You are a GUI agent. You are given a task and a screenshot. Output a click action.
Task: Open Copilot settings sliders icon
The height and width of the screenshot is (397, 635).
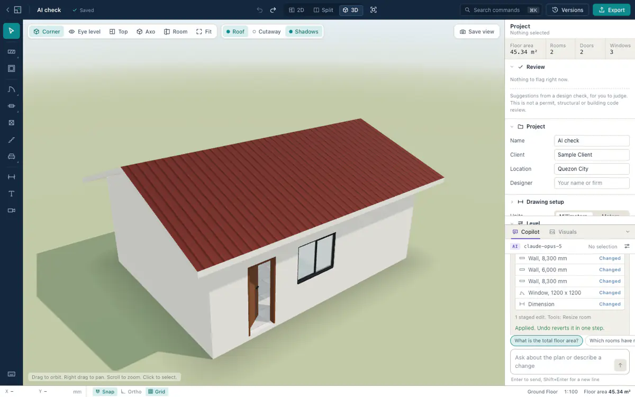pos(627,246)
